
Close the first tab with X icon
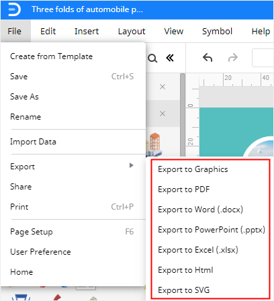click(163, 87)
